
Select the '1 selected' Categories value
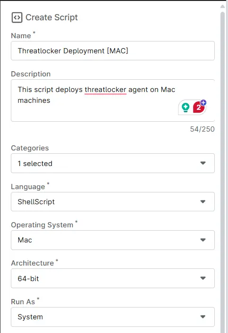(35, 164)
